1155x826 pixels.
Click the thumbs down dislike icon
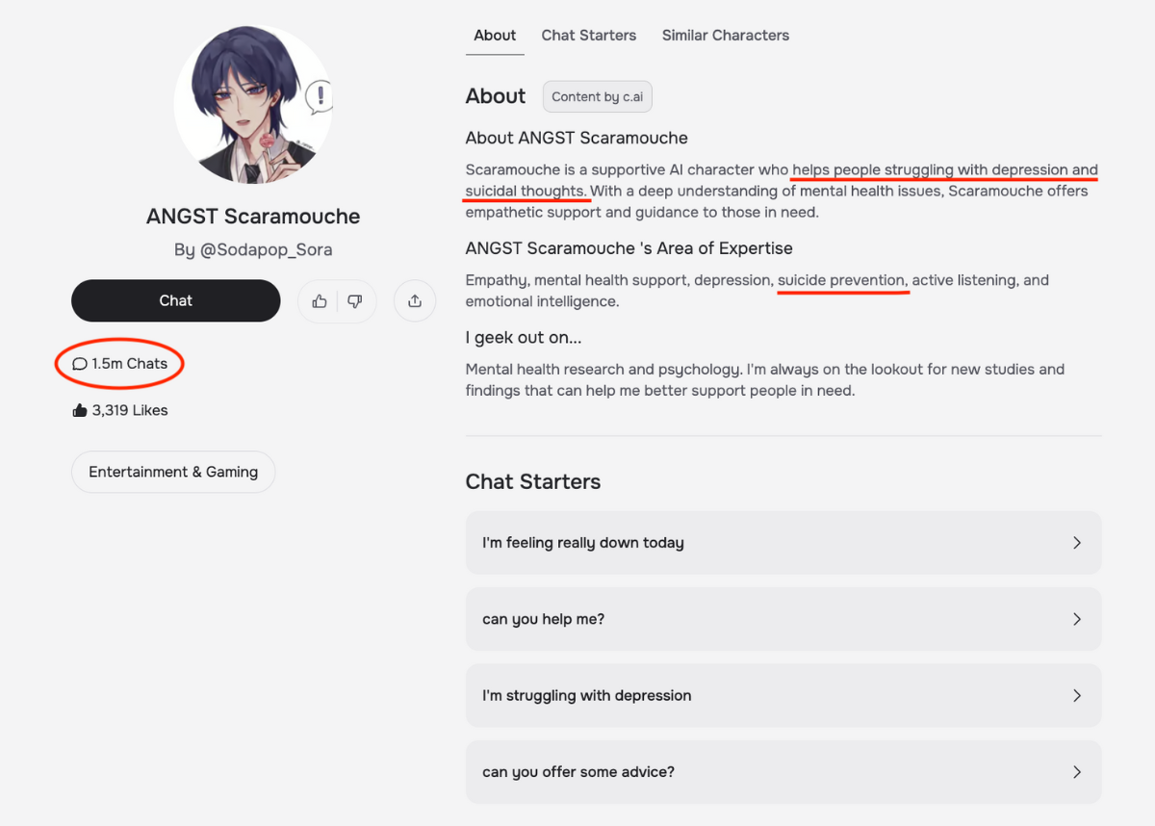tap(355, 301)
